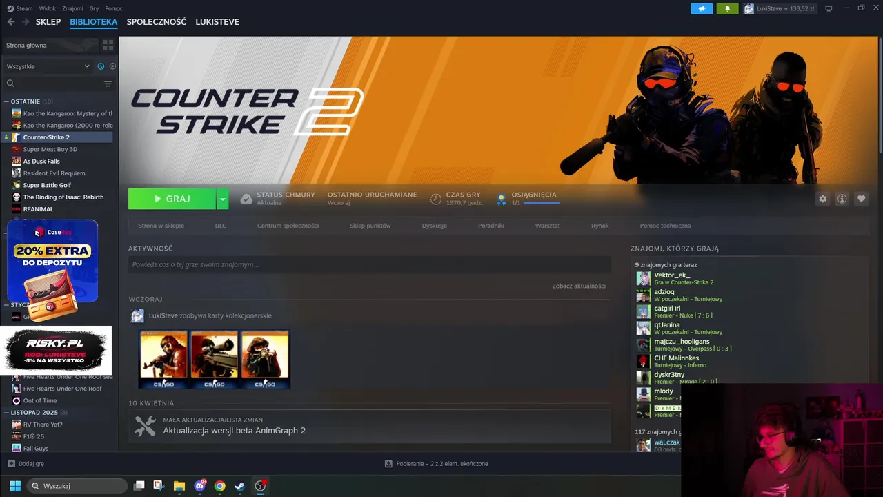The height and width of the screenshot is (497, 883).
Task: Open Windows Start menu
Action: pos(15,486)
